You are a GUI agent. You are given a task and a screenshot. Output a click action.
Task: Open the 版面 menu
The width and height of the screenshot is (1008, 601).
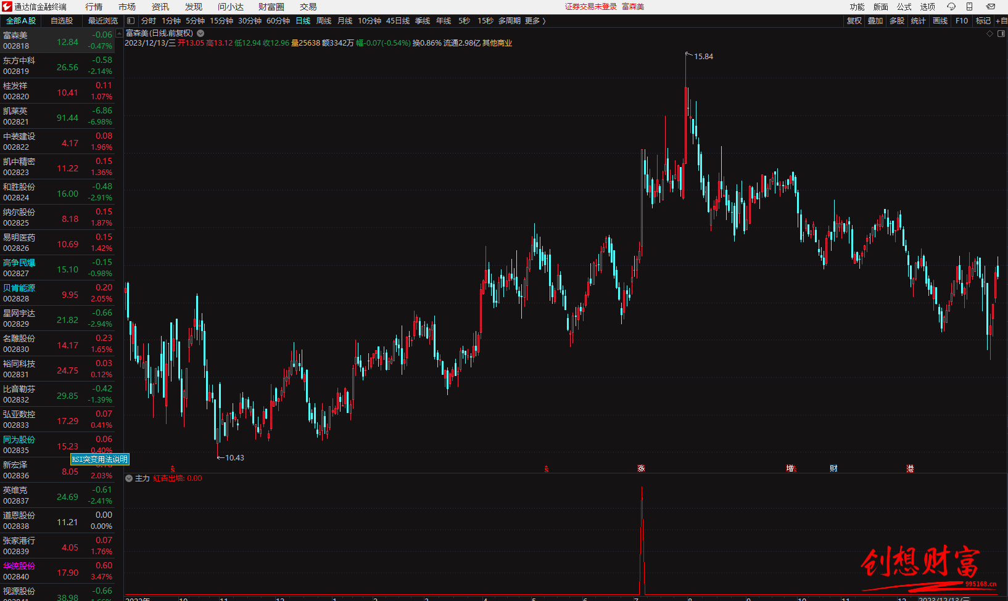coord(881,7)
